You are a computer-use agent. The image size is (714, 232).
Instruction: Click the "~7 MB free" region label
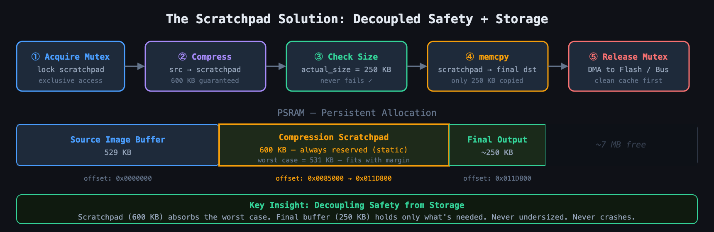pyautogui.click(x=621, y=145)
